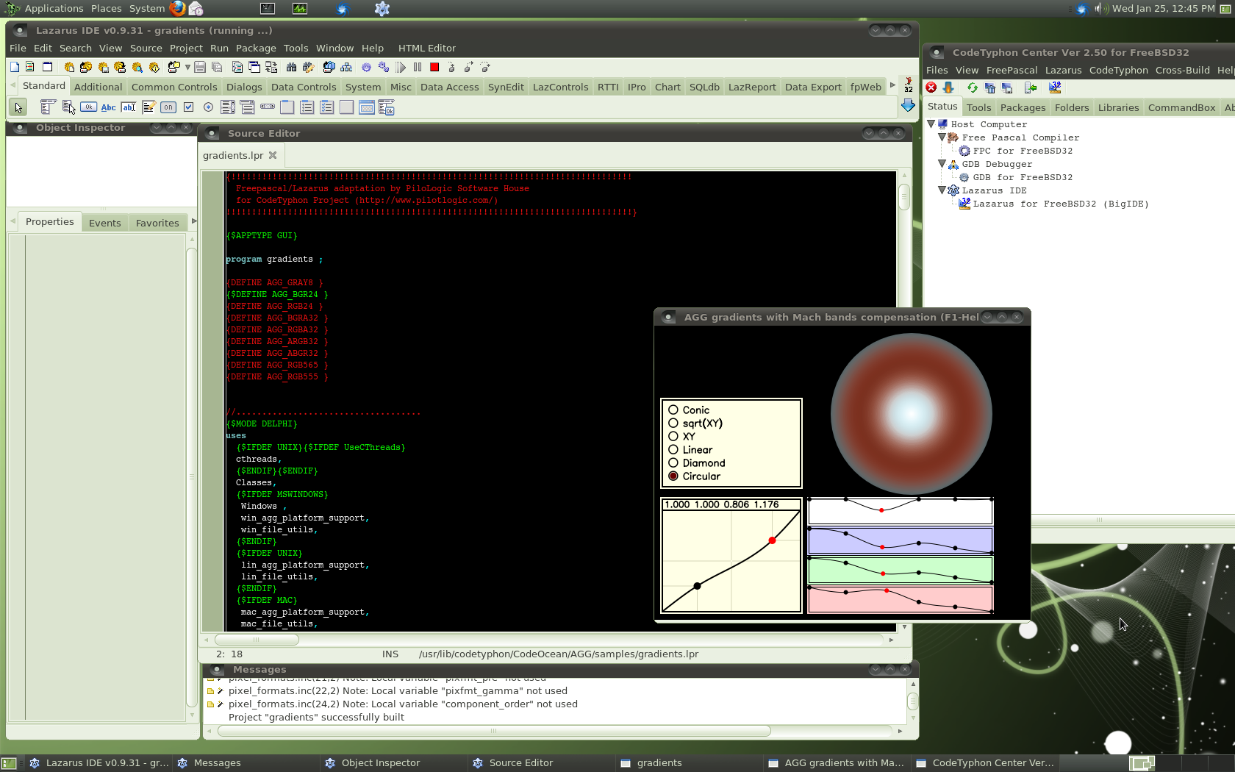Click the circular gradient preview image
The image size is (1235, 772).
[x=911, y=414]
